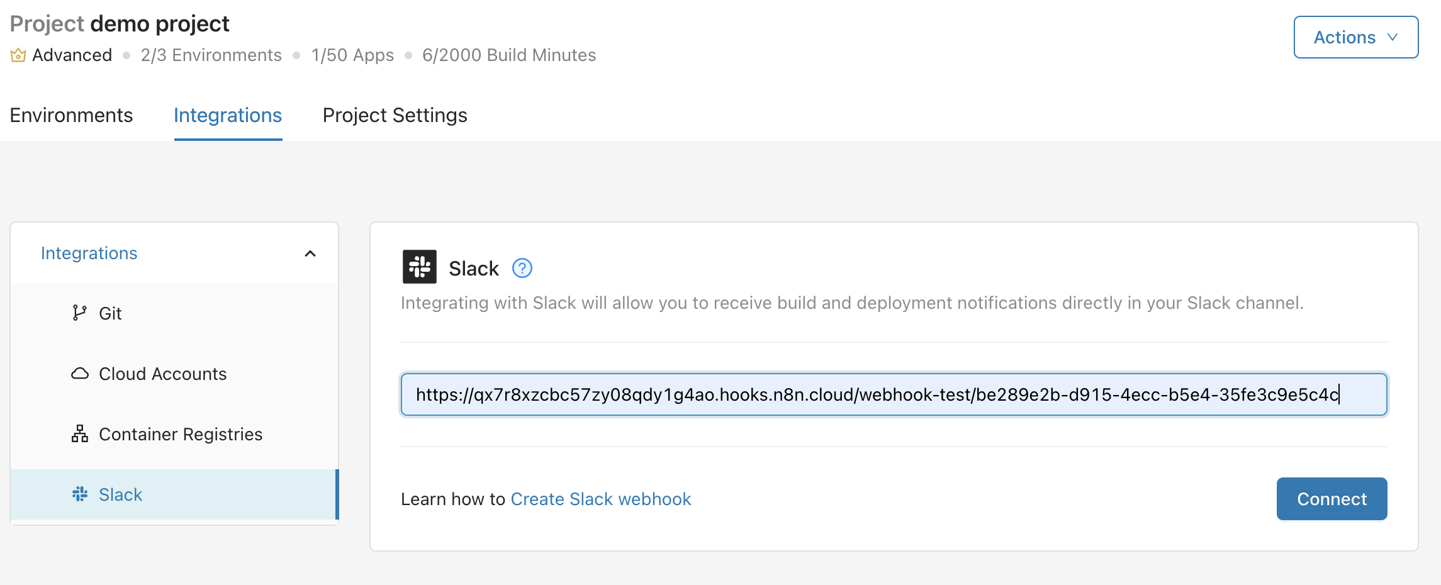The image size is (1441, 585).
Task: Click the Slack help question mark icon
Action: pyautogui.click(x=522, y=269)
